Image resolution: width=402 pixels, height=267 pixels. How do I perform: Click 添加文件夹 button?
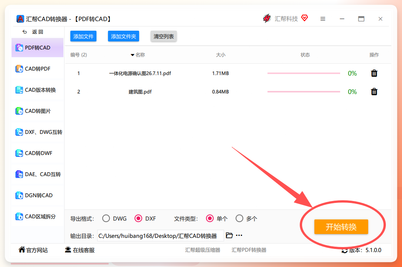click(x=124, y=36)
